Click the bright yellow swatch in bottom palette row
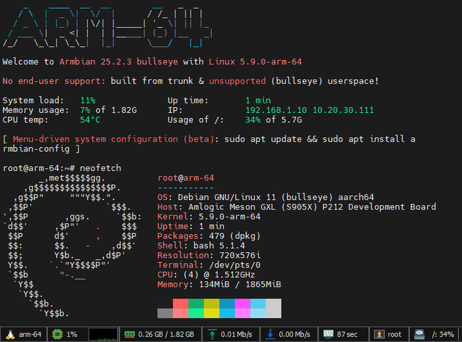The height and width of the screenshot is (342, 462). pyautogui.click(x=212, y=313)
